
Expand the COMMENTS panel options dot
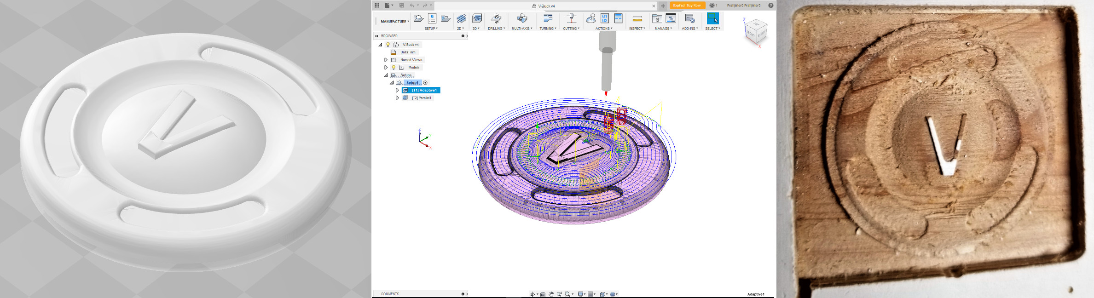click(x=463, y=294)
